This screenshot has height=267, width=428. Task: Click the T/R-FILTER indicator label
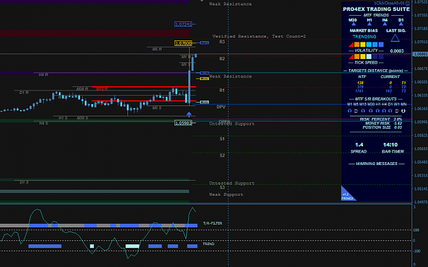213,223
